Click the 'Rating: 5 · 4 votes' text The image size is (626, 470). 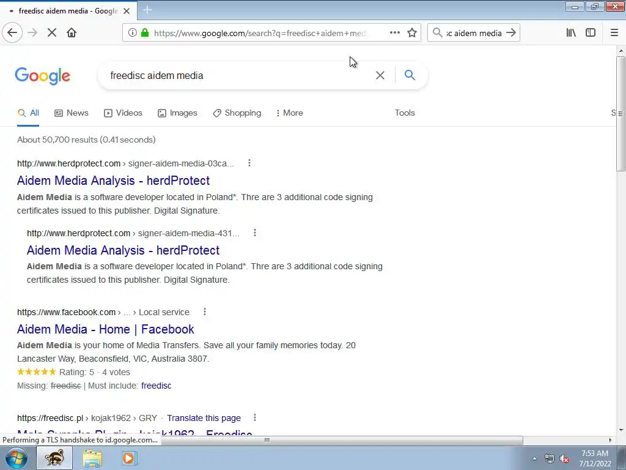coord(95,372)
